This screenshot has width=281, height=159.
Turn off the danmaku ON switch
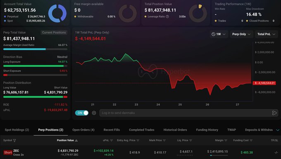[82, 113]
